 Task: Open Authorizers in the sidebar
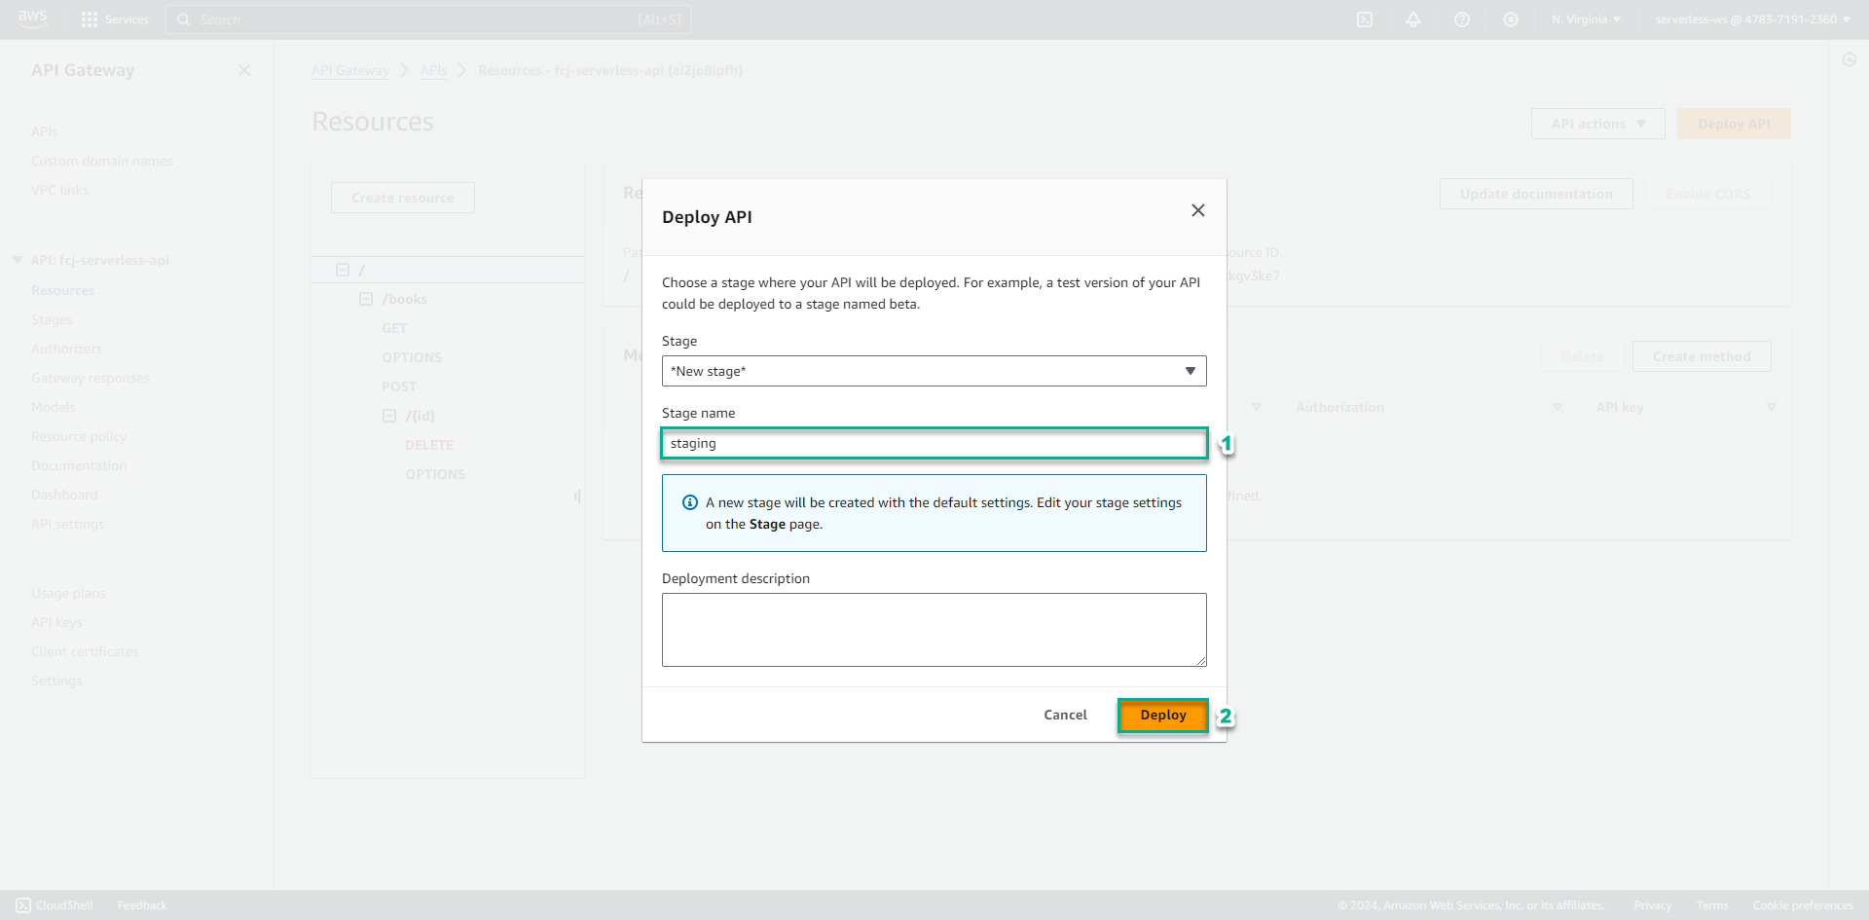(x=66, y=349)
